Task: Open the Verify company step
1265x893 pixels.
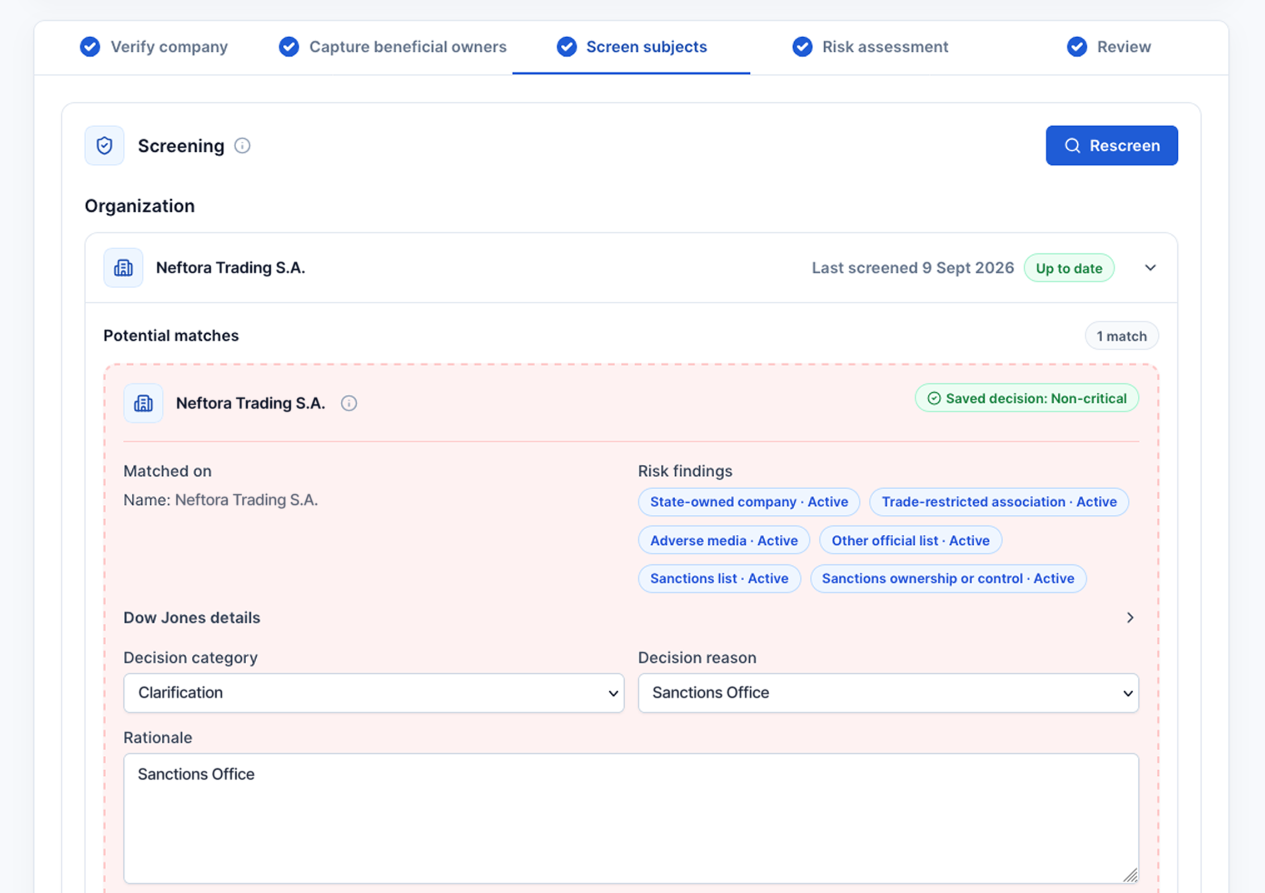Action: [x=154, y=47]
